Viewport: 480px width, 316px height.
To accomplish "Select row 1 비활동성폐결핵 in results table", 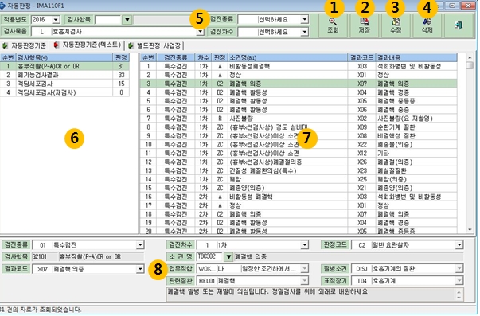I will [299, 66].
